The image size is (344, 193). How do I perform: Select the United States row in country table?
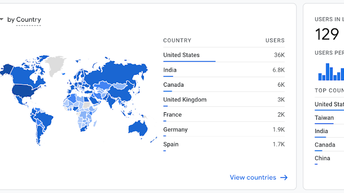coord(224,55)
